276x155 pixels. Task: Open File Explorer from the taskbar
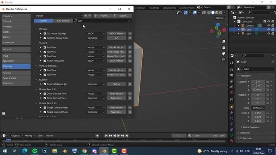[x=55, y=151]
